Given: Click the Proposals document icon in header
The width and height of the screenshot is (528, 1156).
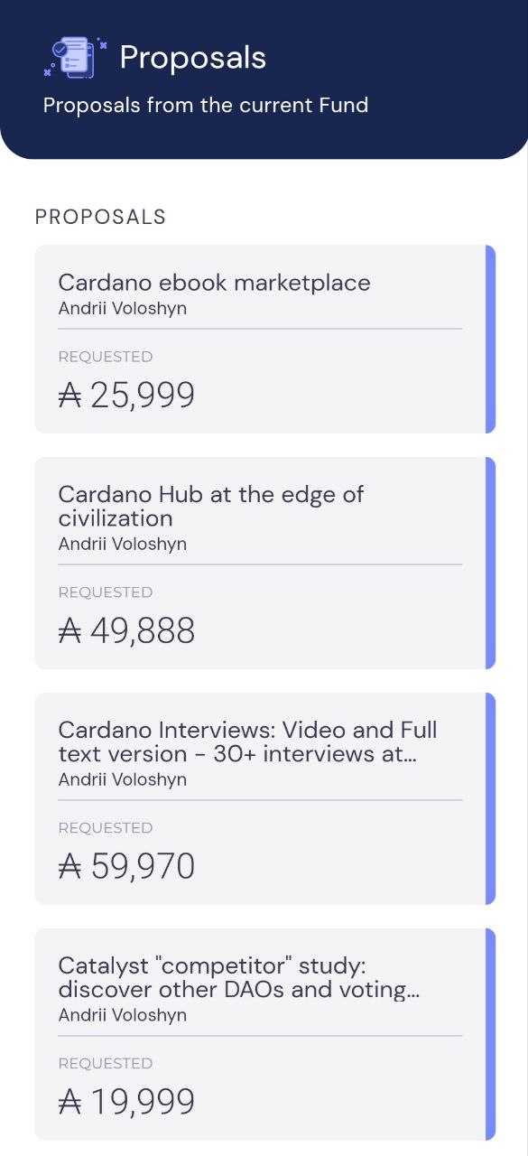Looking at the screenshot, I should coord(76,57).
